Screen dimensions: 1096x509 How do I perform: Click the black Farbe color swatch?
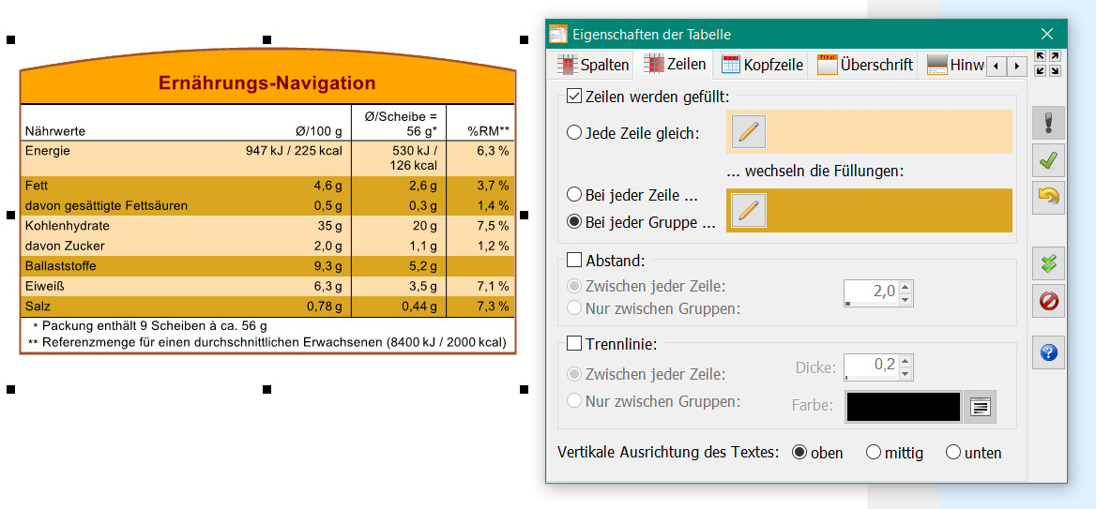[x=903, y=407]
